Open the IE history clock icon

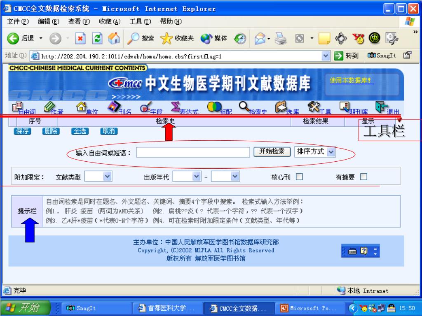pyautogui.click(x=240, y=38)
